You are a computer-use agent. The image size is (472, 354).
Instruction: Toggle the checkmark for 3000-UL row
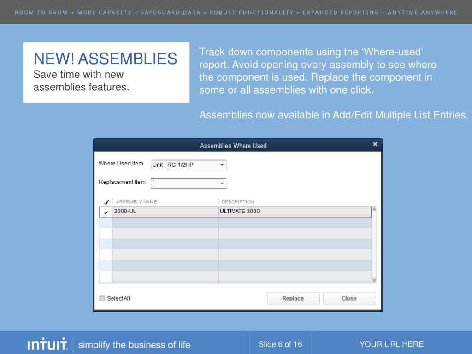click(x=106, y=212)
